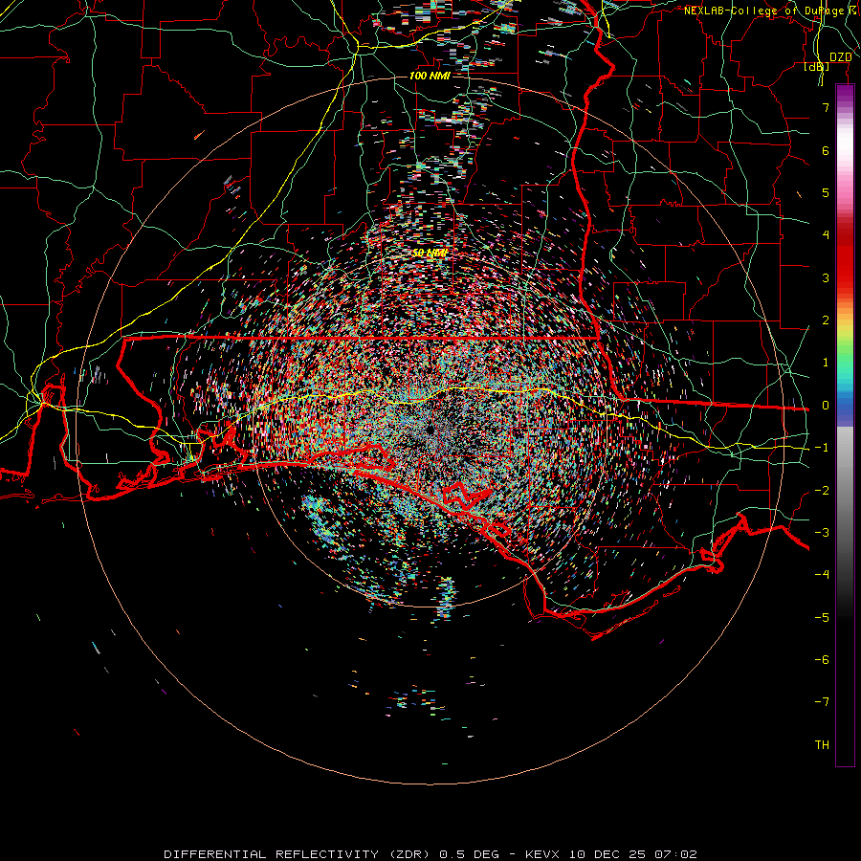Click the TH threshold label on the scale

pos(822,745)
